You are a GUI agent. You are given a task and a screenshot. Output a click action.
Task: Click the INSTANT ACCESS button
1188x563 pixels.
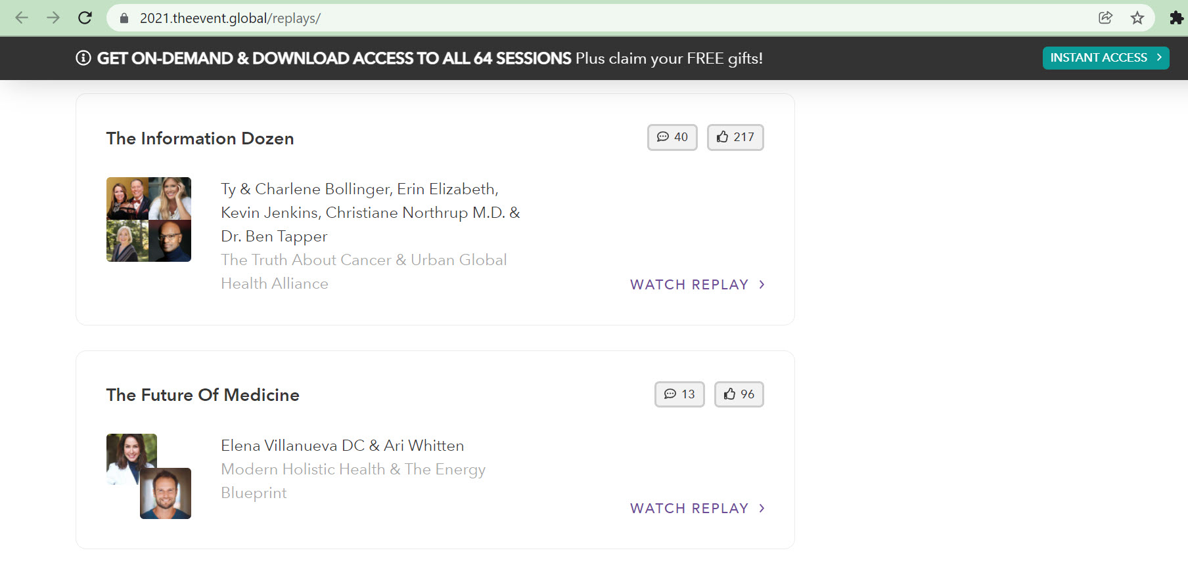1106,58
